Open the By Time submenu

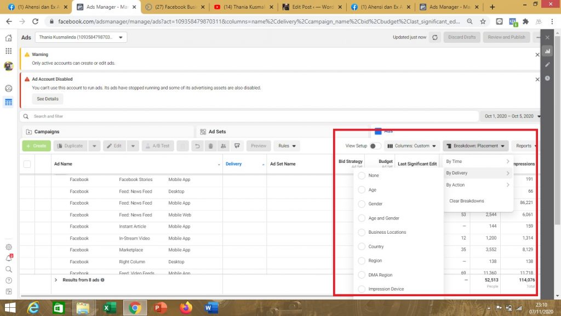pos(478,161)
